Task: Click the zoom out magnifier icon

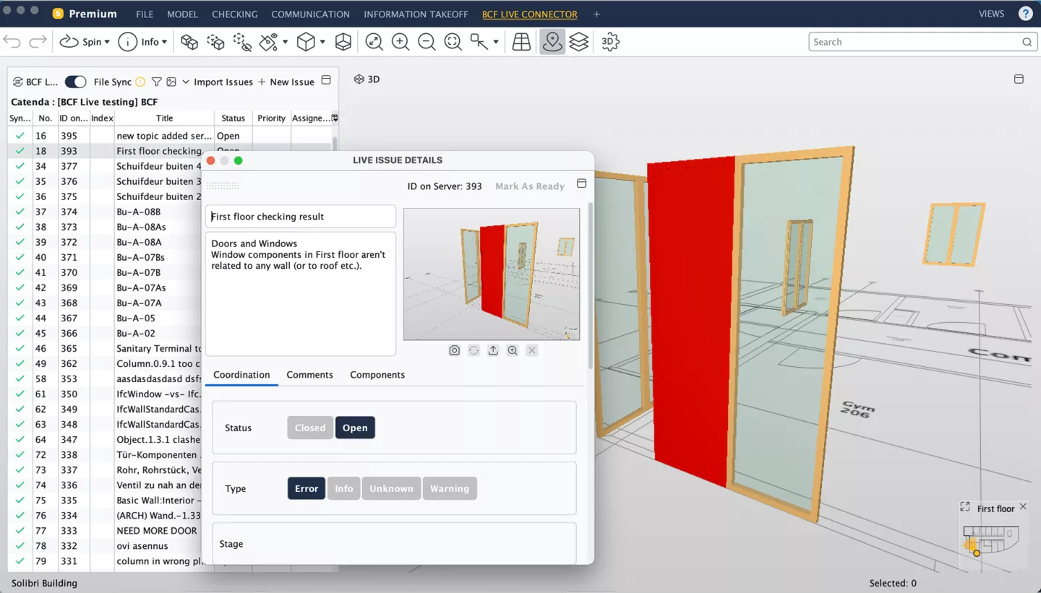Action: click(x=427, y=42)
